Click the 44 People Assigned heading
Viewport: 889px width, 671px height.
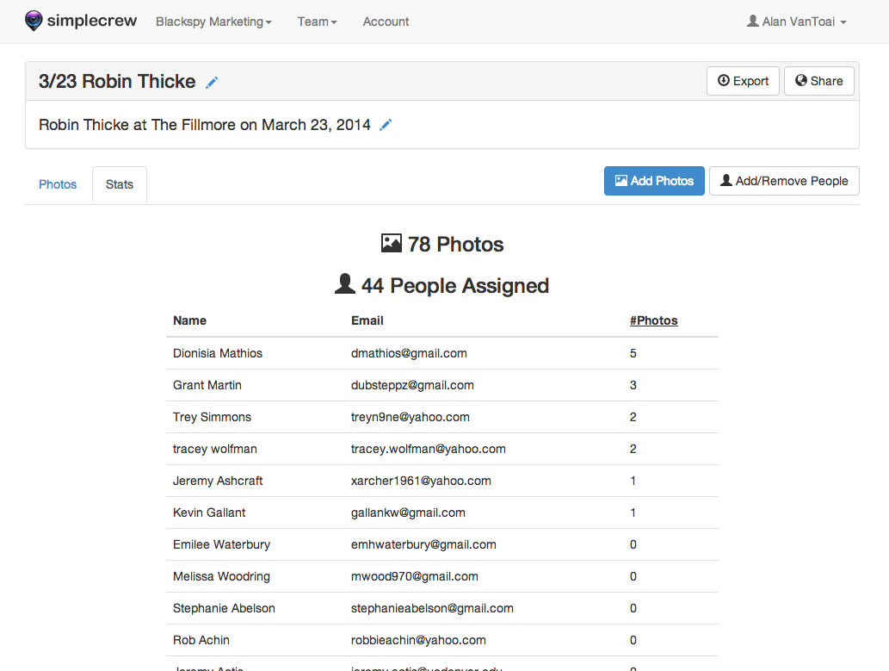455,286
